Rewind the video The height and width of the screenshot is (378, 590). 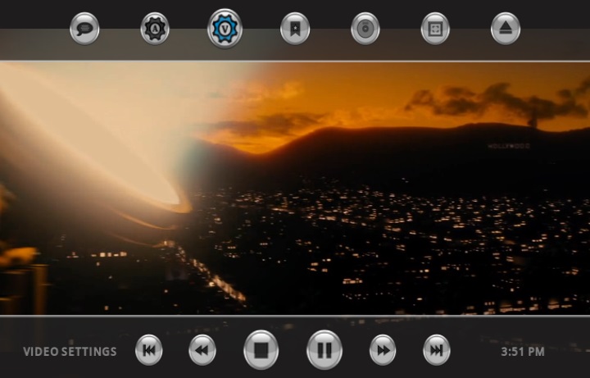tap(202, 350)
